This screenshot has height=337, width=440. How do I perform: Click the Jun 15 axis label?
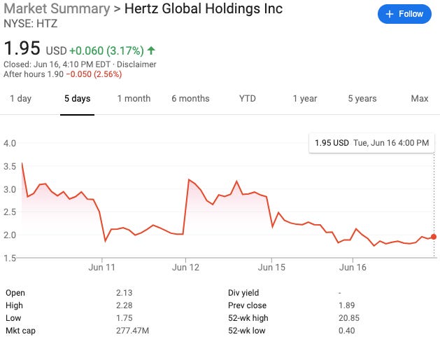(272, 267)
